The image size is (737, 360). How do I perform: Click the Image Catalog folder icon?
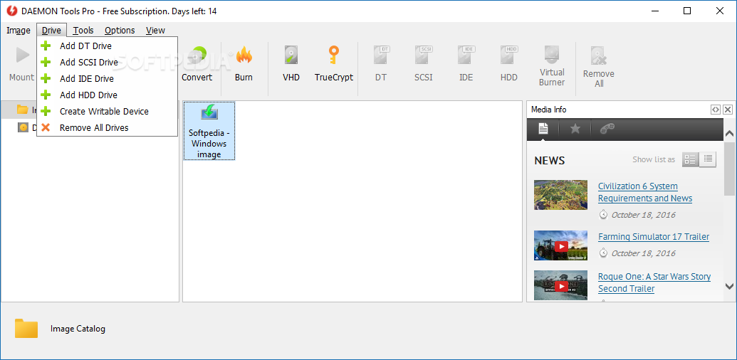click(26, 328)
